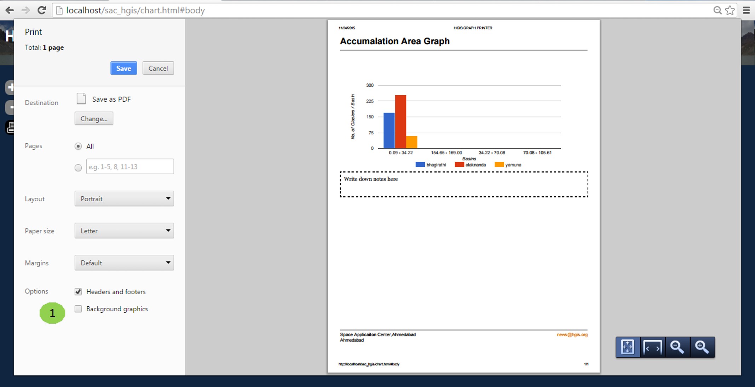Zoom in the print preview

pos(702,347)
